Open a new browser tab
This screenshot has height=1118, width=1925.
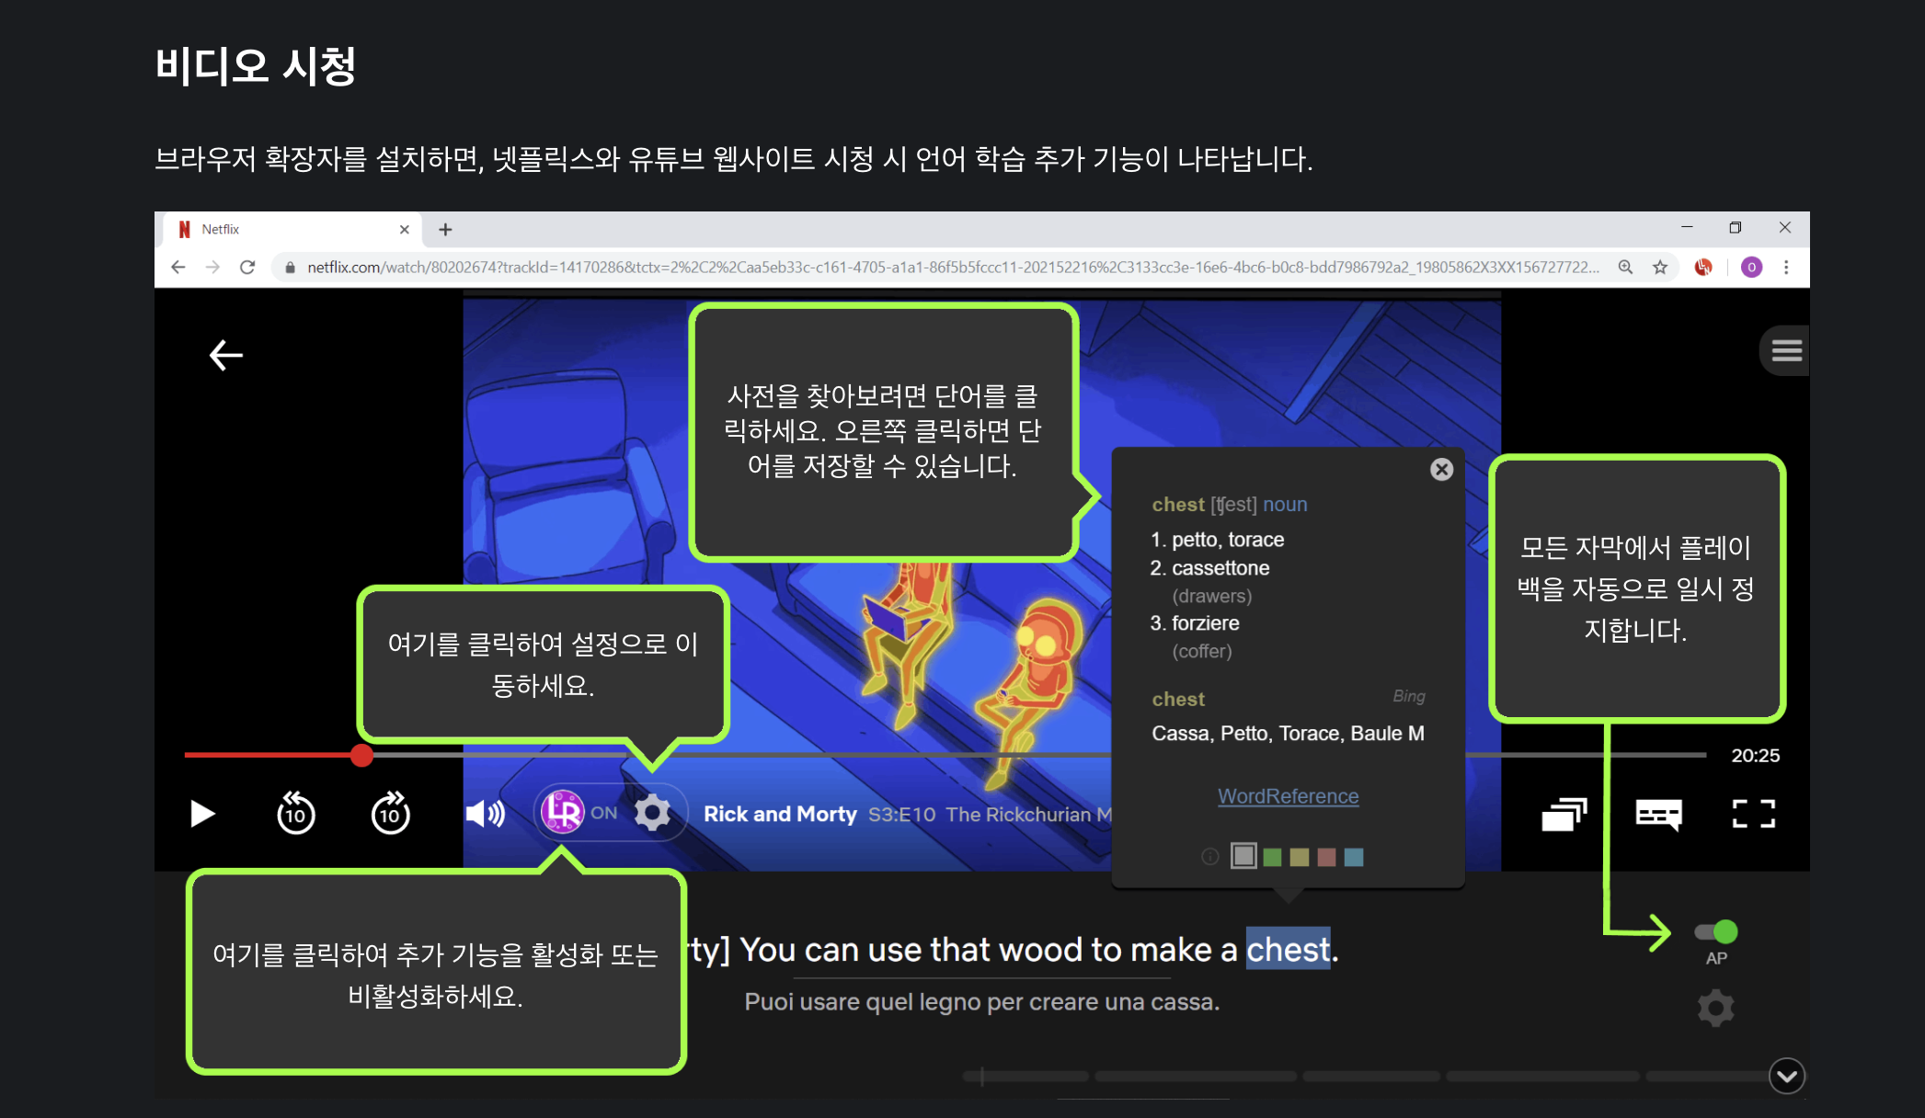(445, 230)
